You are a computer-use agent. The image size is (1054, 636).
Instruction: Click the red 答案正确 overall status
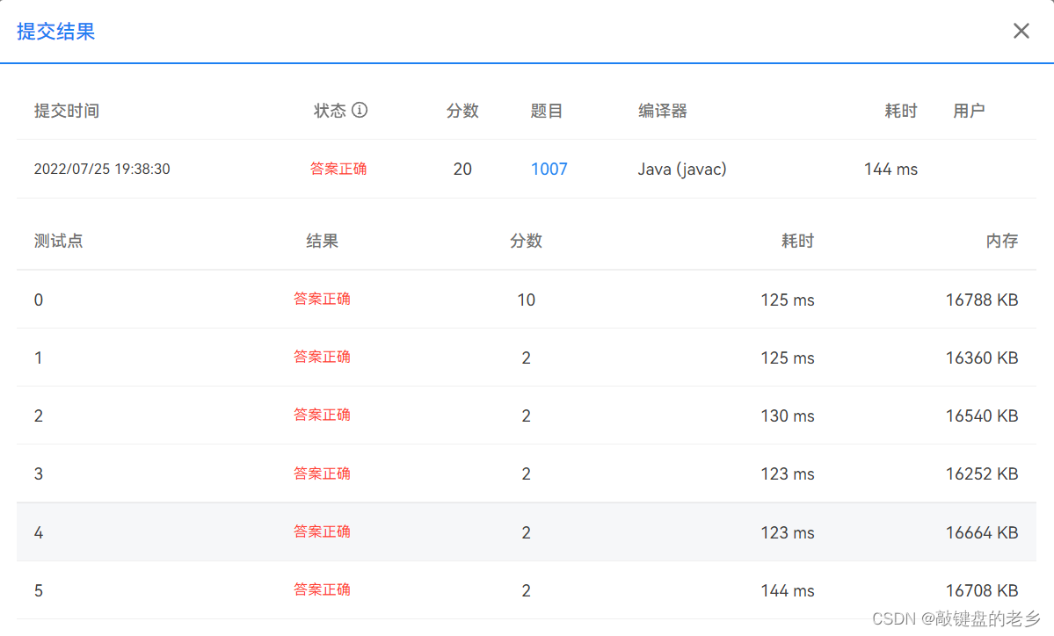click(x=338, y=169)
